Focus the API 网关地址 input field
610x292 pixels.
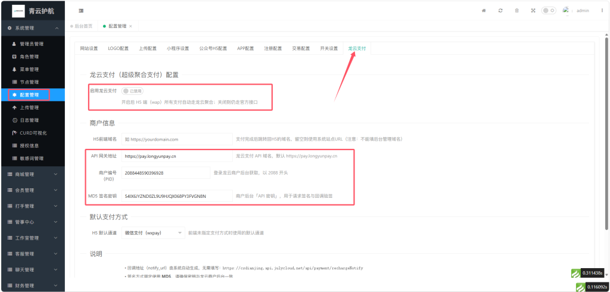point(177,156)
